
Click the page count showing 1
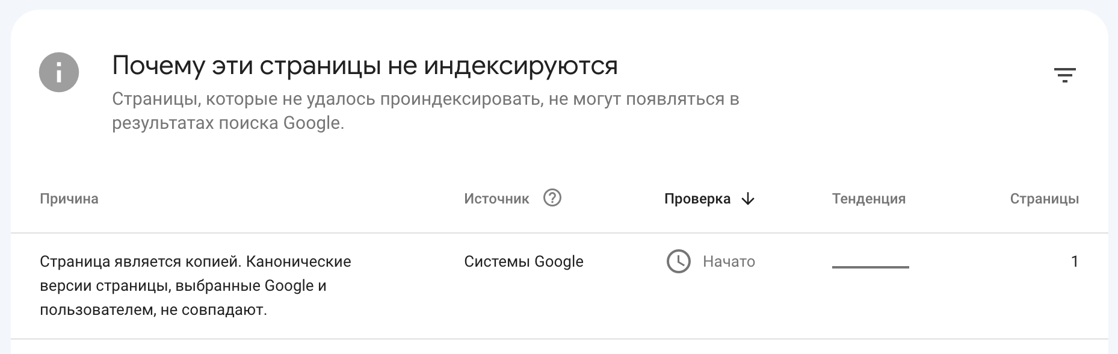pyautogui.click(x=1076, y=262)
